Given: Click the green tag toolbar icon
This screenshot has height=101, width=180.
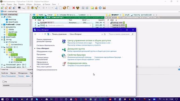Looking at the screenshot, I should click(2, 8).
